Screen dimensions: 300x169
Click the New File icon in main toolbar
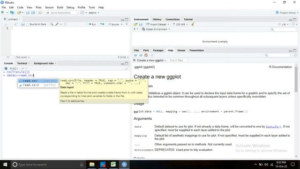pyautogui.click(x=2, y=13)
